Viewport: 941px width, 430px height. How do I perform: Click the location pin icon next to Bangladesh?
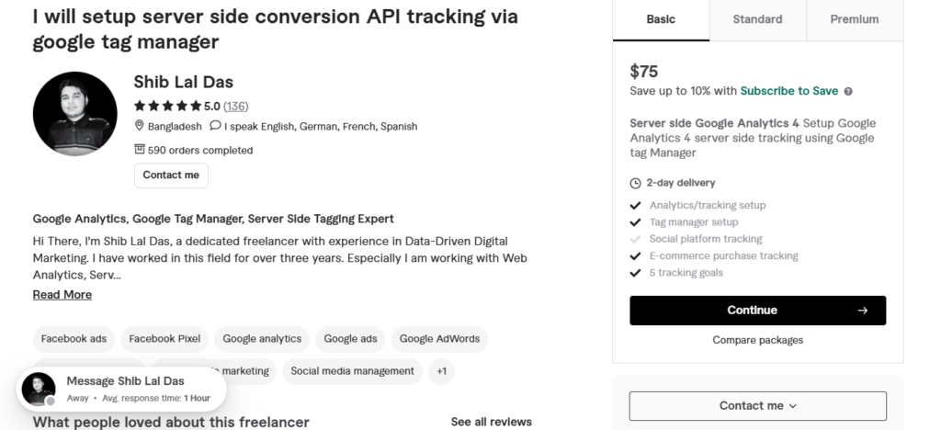point(140,125)
